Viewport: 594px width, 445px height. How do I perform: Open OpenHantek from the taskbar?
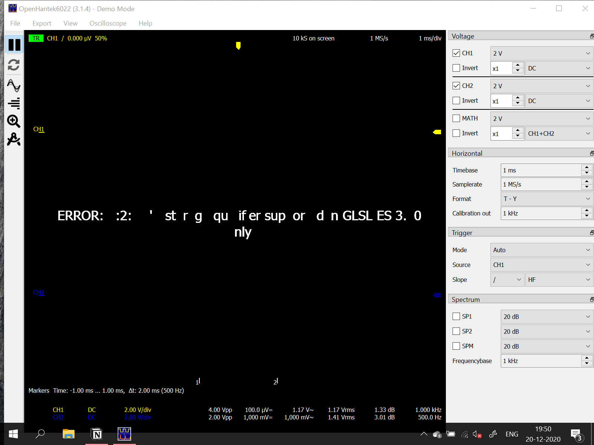(x=124, y=434)
